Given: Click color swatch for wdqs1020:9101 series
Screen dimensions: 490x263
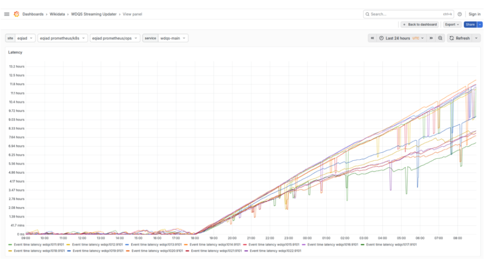Looking at the screenshot, I should pyautogui.click(x=128, y=251).
